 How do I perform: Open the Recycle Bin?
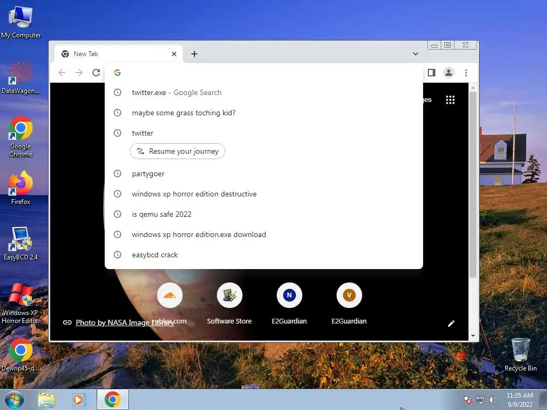(x=520, y=354)
